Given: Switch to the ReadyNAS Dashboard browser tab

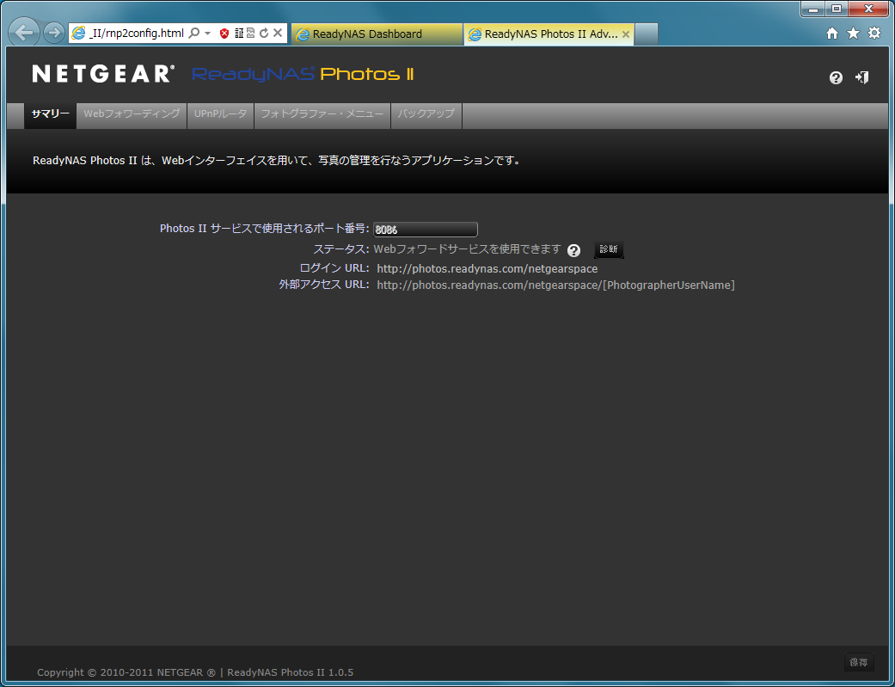Looking at the screenshot, I should tap(377, 34).
